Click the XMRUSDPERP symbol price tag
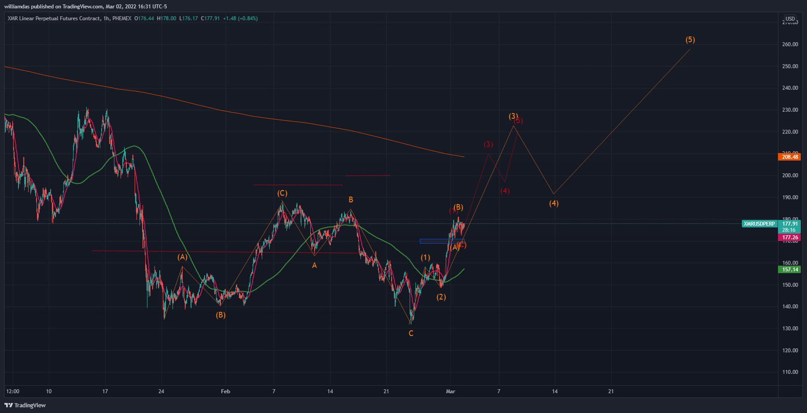Image resolution: width=807 pixels, height=413 pixels. point(759,224)
